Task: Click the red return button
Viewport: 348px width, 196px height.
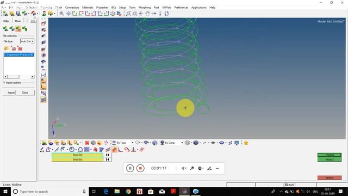Action: [x=330, y=177]
